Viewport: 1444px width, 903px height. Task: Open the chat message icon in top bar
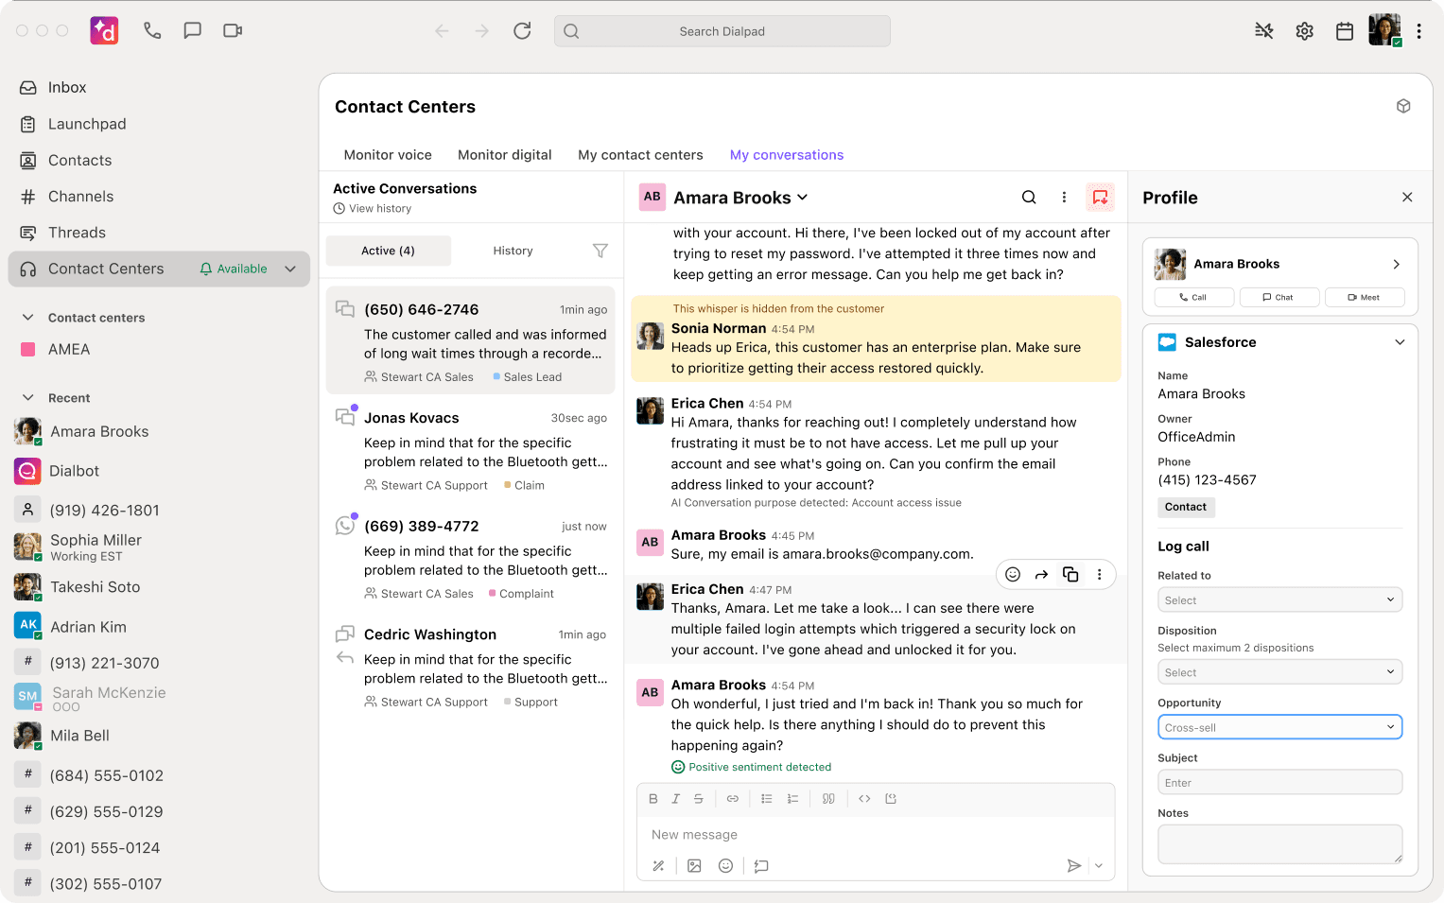[192, 30]
